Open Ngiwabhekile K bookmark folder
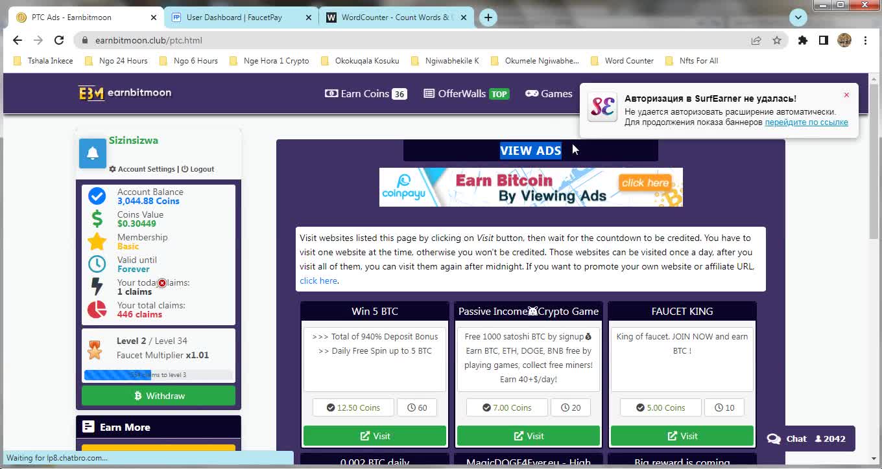Image resolution: width=882 pixels, height=469 pixels. tap(445, 61)
